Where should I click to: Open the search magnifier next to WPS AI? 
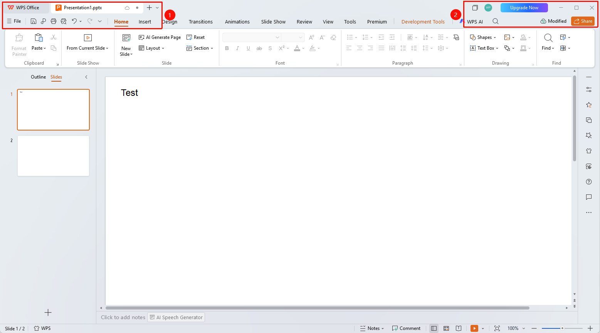tap(496, 22)
